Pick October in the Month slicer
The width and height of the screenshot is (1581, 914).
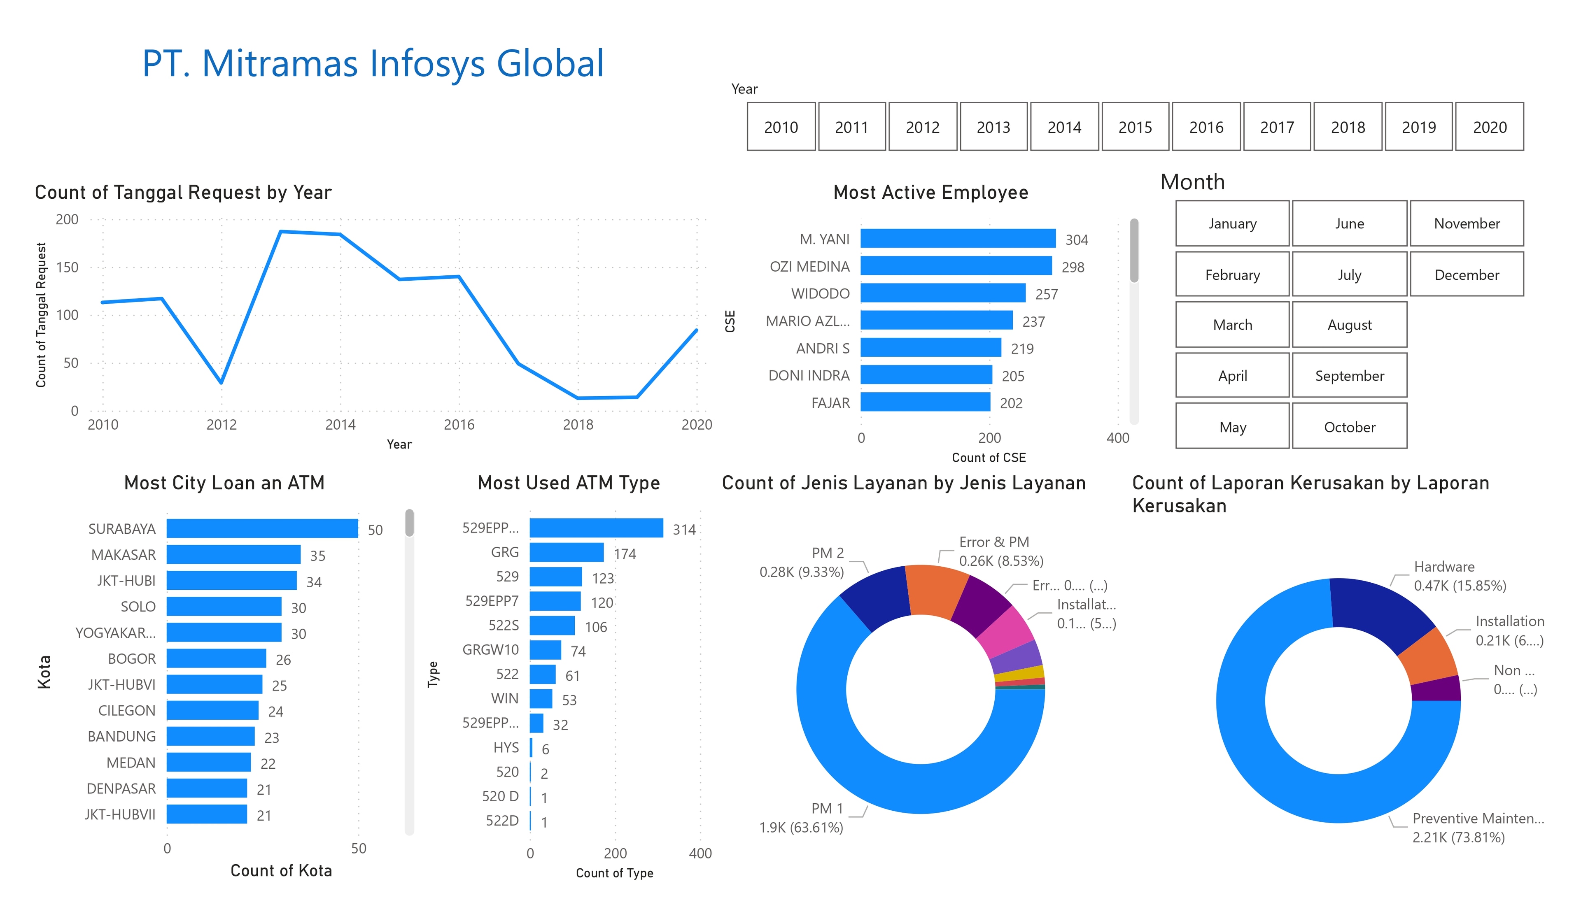pyautogui.click(x=1350, y=427)
